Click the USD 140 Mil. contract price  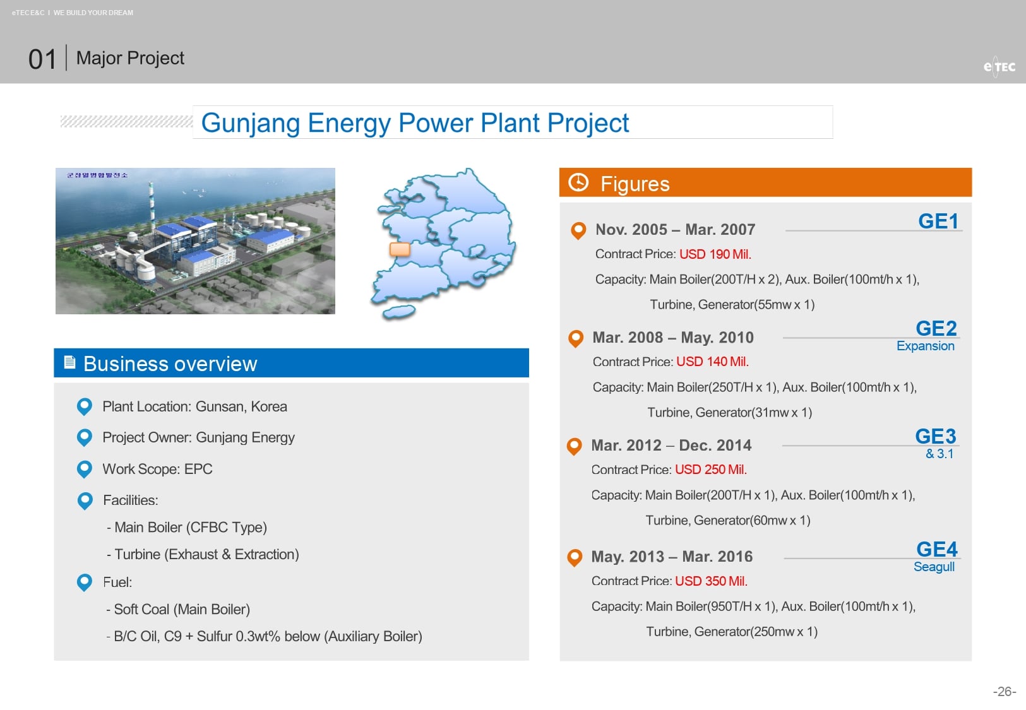point(712,362)
